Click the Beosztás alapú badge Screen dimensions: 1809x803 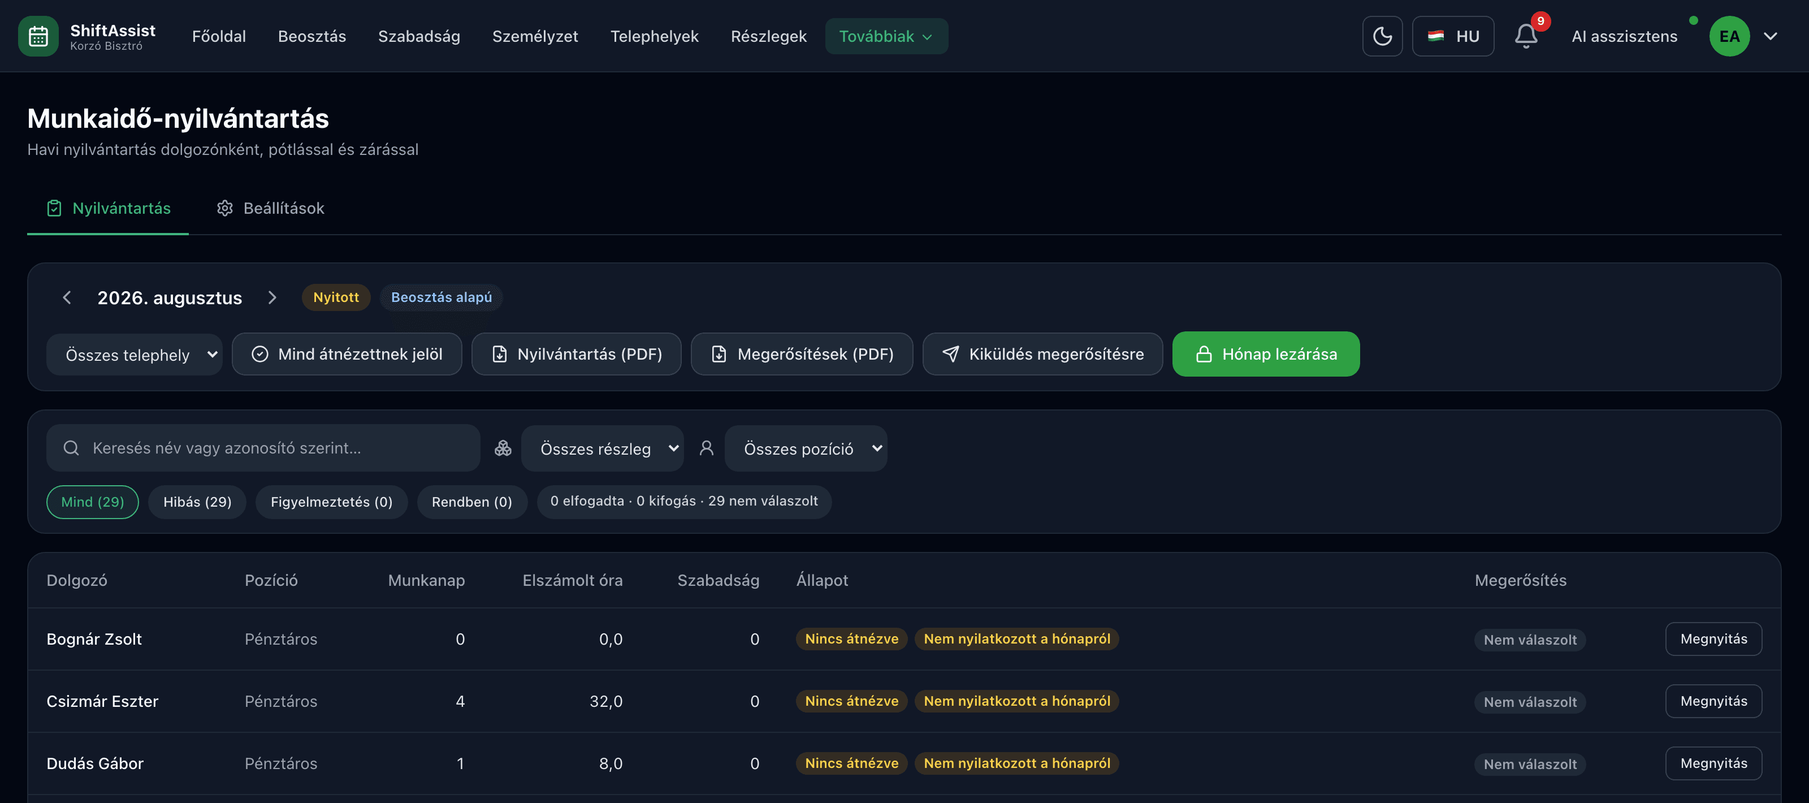click(x=441, y=297)
